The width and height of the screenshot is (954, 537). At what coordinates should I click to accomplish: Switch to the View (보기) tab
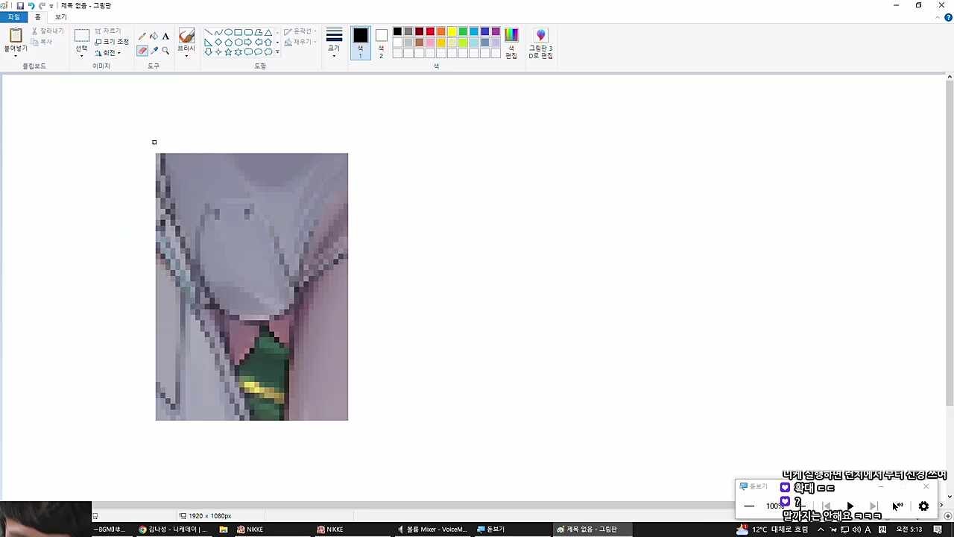coord(60,17)
